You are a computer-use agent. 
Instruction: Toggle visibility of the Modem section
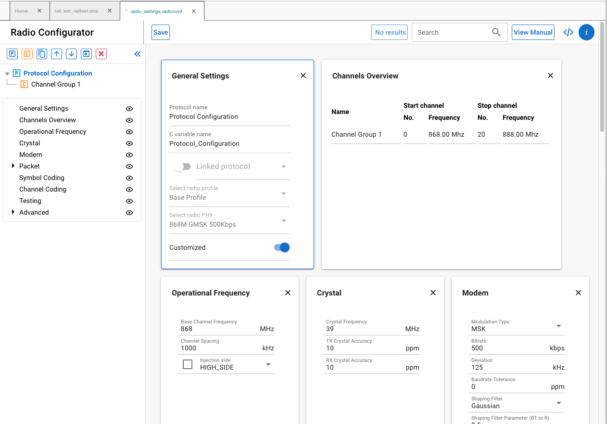coord(129,154)
